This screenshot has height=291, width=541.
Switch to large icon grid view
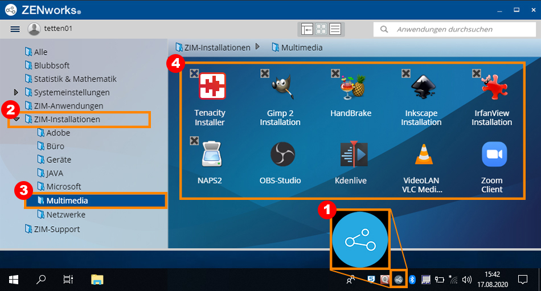pyautogui.click(x=321, y=29)
